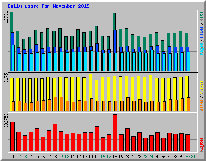Select the 'KBytes' legend label
Viewport: 206px width, 161px height.
point(202,144)
